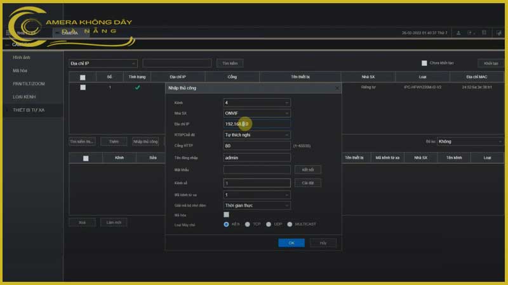Tick the Mã hóa checkbox
The height and width of the screenshot is (285, 508).
click(227, 215)
